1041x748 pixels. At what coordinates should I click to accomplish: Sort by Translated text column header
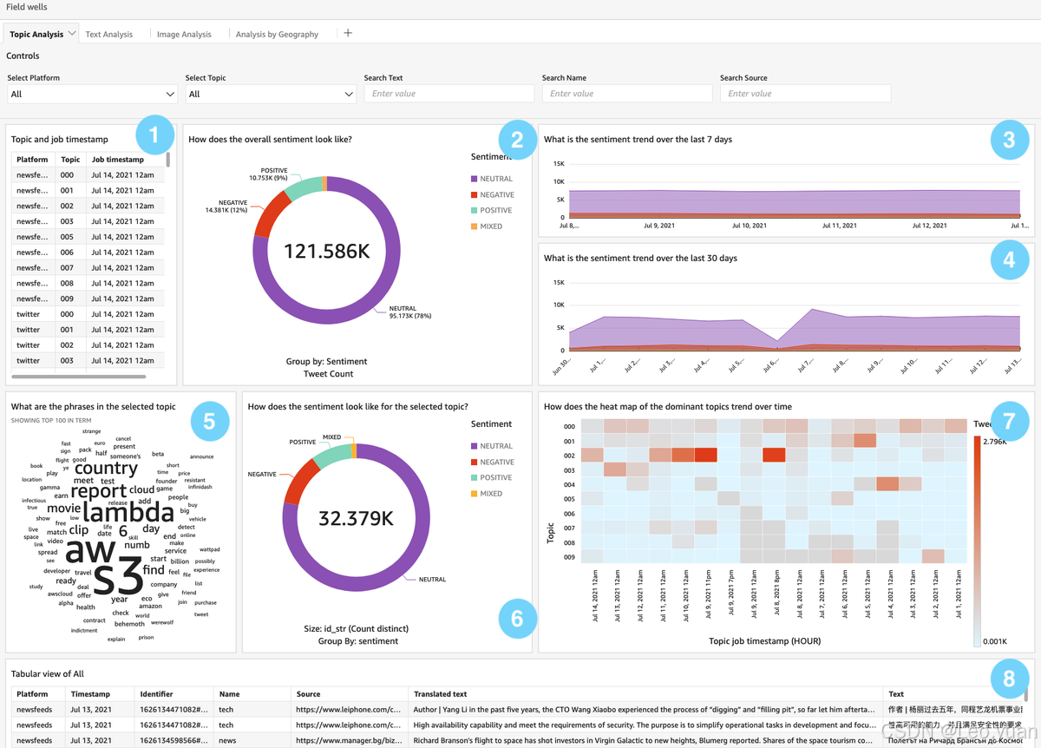(440, 694)
